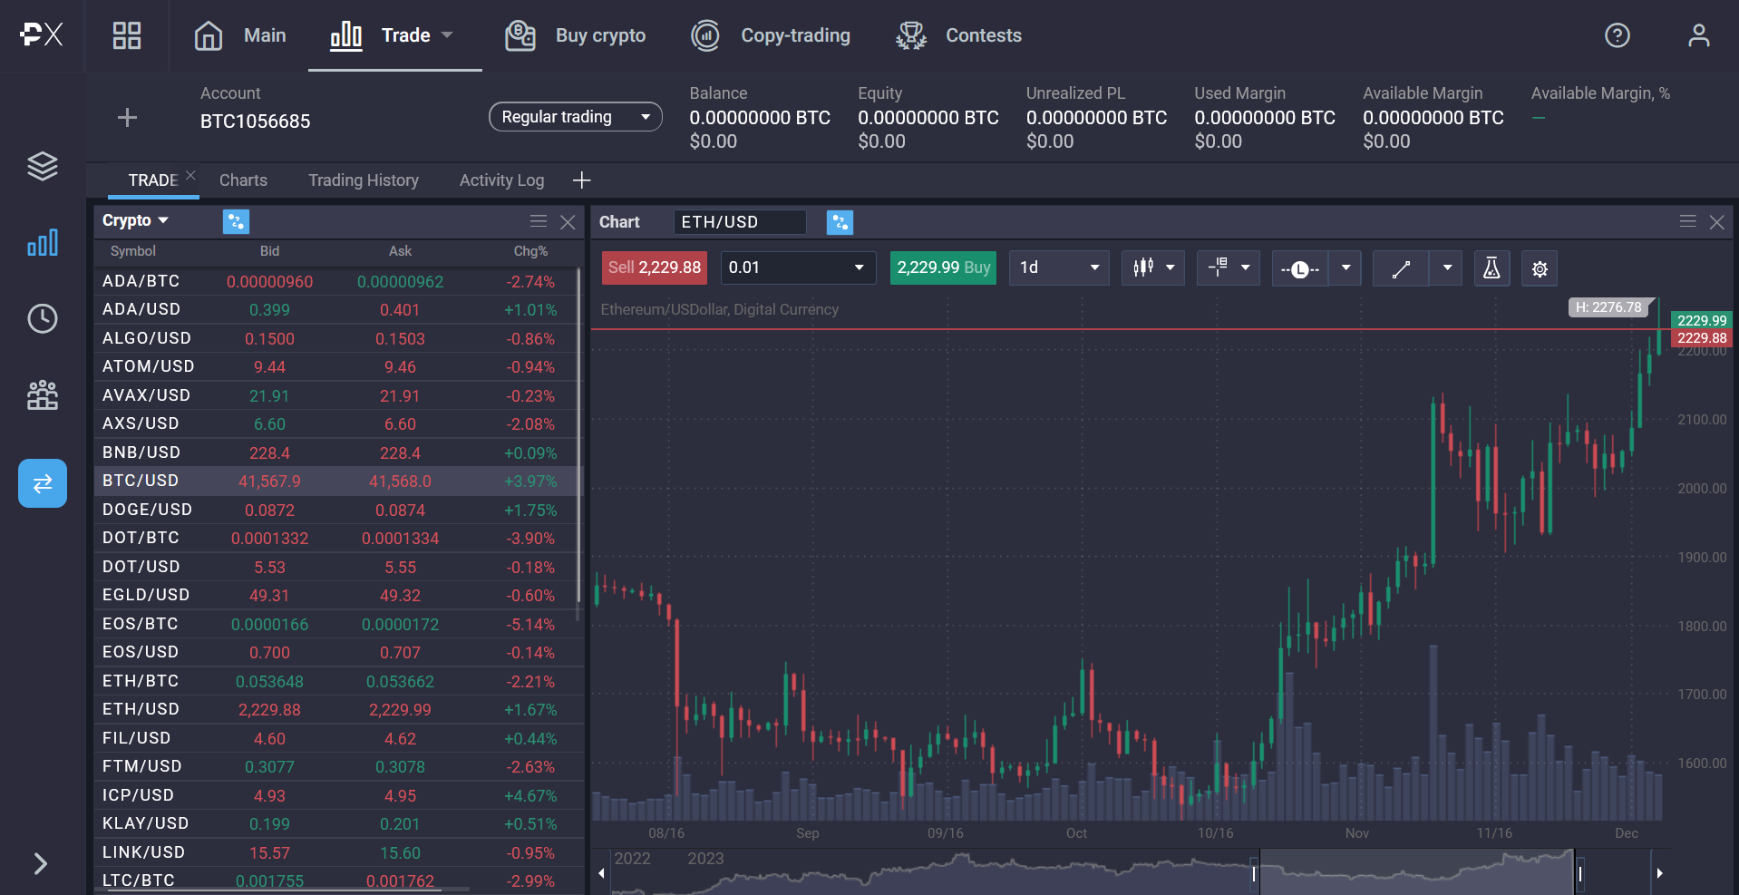Viewport: 1739px width, 895px height.
Task: Open the Contests page
Action: tap(958, 35)
